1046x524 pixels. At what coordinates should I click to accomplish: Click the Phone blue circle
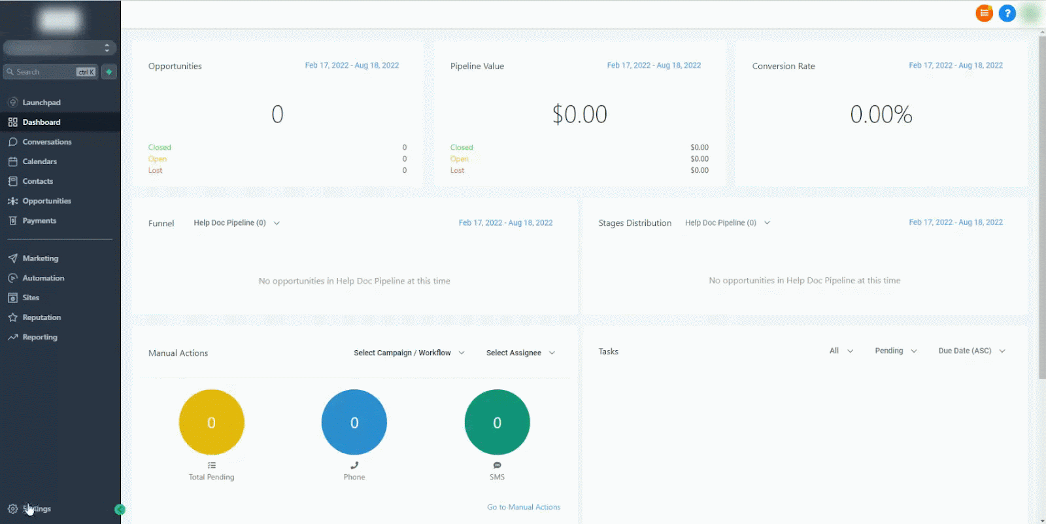354,422
